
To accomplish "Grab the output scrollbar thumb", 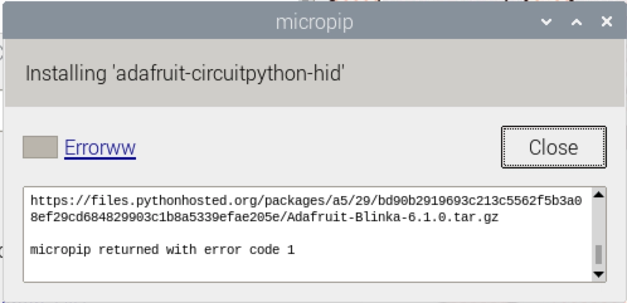I will pyautogui.click(x=599, y=254).
